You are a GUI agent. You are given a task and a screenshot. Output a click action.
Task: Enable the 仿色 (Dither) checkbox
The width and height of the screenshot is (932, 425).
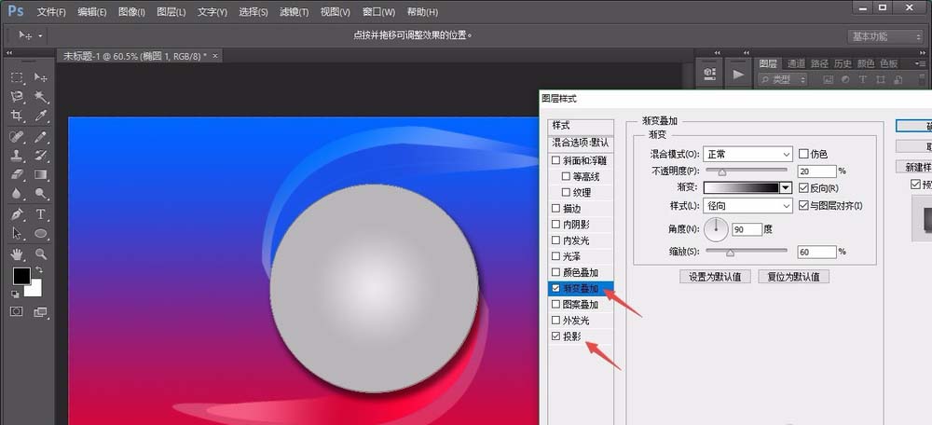pyautogui.click(x=804, y=154)
